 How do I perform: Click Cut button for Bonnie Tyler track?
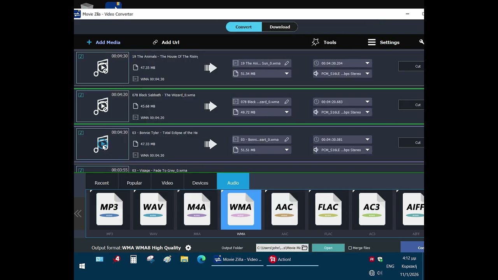[x=411, y=142]
